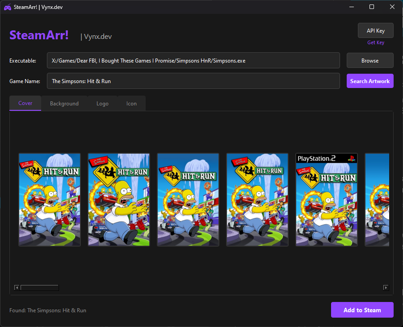This screenshot has height=327, width=403.
Task: Click the horizontal scrollbar thumb
Action: point(40,287)
